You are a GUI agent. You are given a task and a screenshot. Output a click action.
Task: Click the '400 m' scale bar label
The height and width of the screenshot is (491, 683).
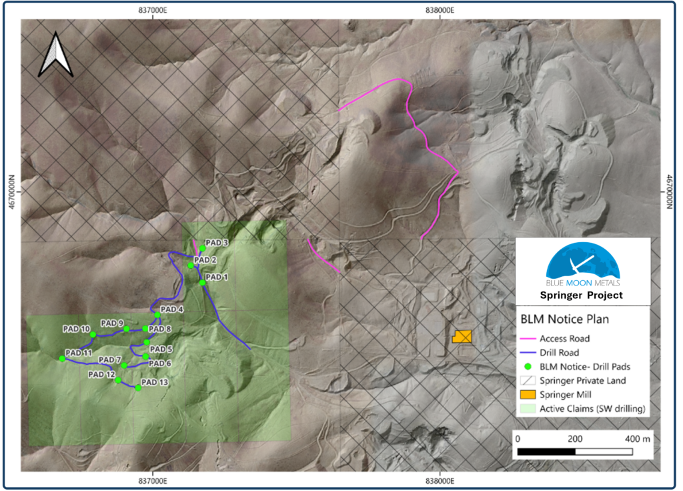point(637,439)
